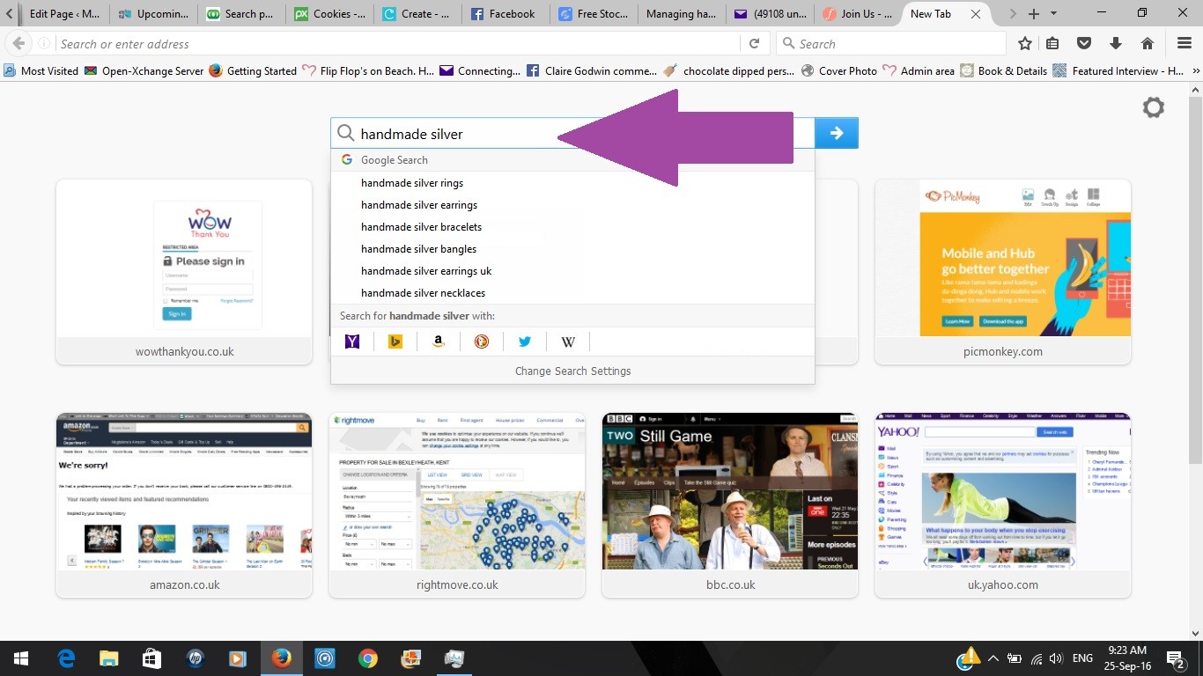Switch to the Create tab

417,14
